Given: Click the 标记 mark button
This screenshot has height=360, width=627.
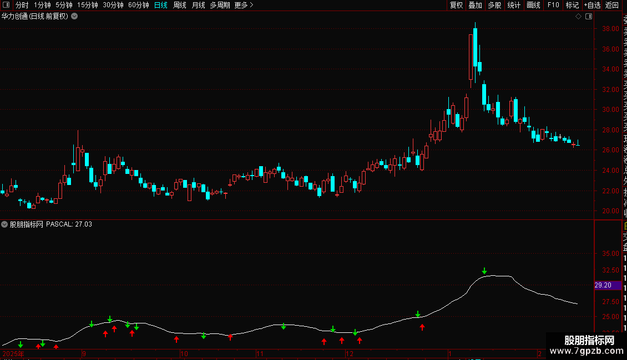Looking at the screenshot, I should tap(572, 5).
